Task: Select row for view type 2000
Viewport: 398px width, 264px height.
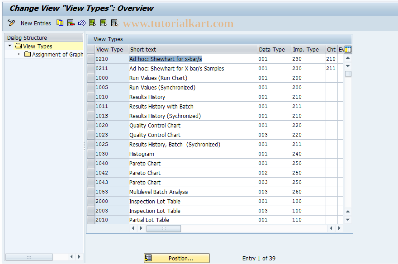Action: pyautogui.click(x=91, y=201)
